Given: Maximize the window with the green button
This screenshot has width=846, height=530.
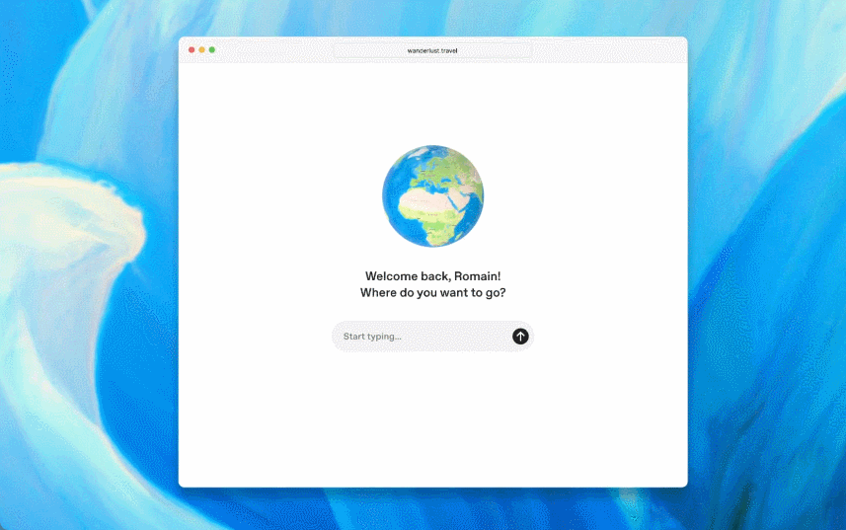Looking at the screenshot, I should 212,49.
